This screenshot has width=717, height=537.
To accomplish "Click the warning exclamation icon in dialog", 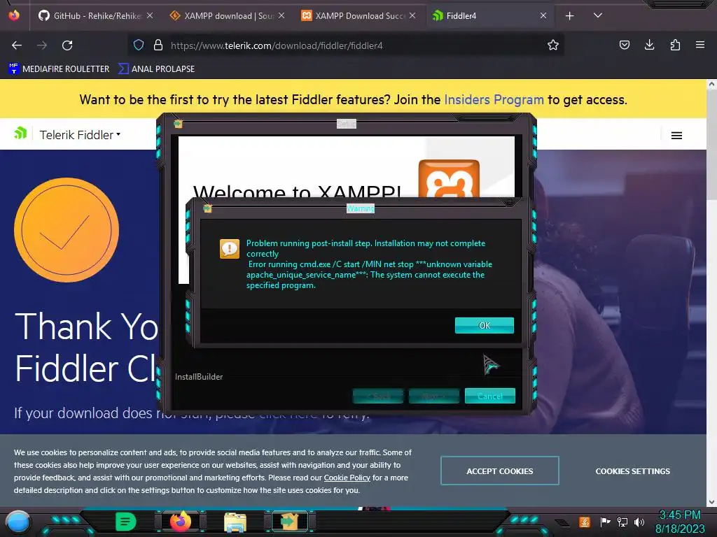I will pyautogui.click(x=229, y=249).
